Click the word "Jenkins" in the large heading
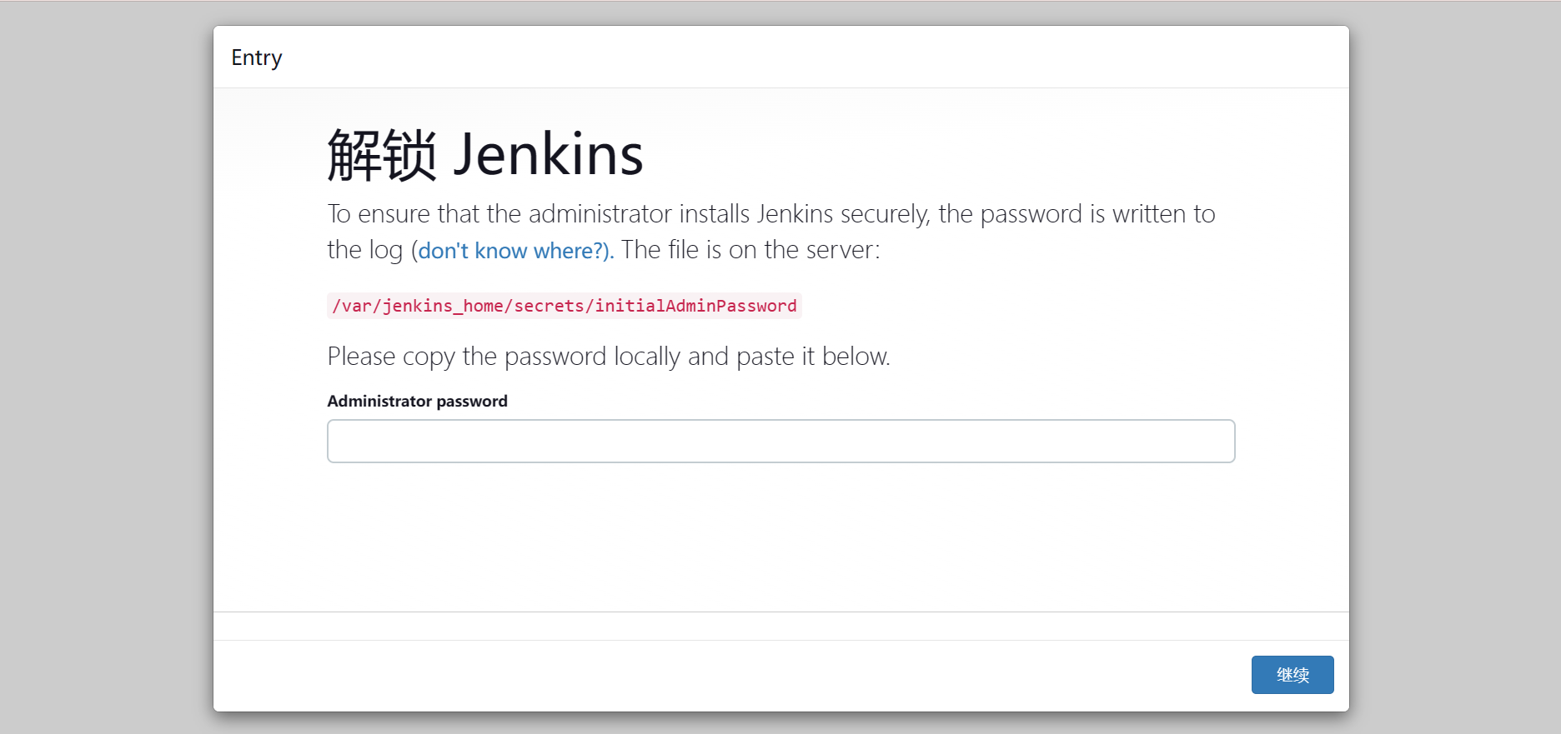 click(x=548, y=155)
